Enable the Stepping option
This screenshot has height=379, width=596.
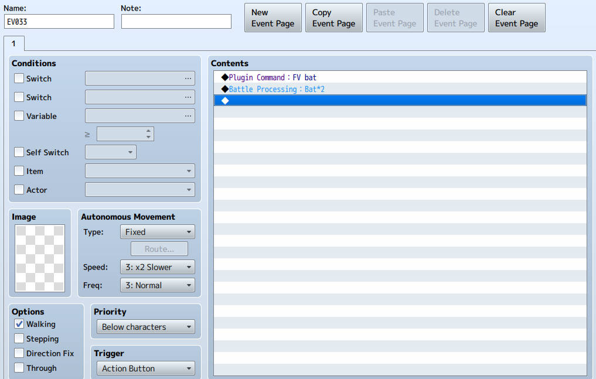point(19,339)
